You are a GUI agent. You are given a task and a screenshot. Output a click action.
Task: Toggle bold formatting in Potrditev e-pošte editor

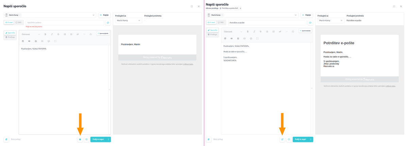click(248, 31)
